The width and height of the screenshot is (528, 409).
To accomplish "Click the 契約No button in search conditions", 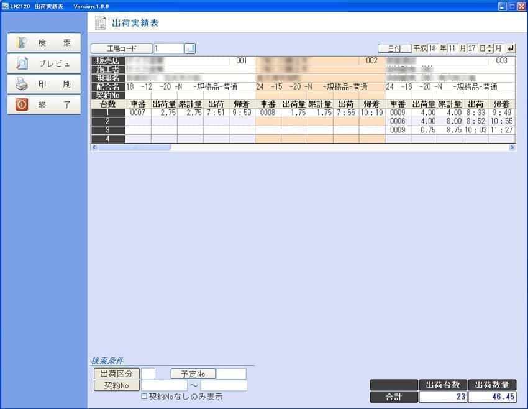I will point(117,385).
